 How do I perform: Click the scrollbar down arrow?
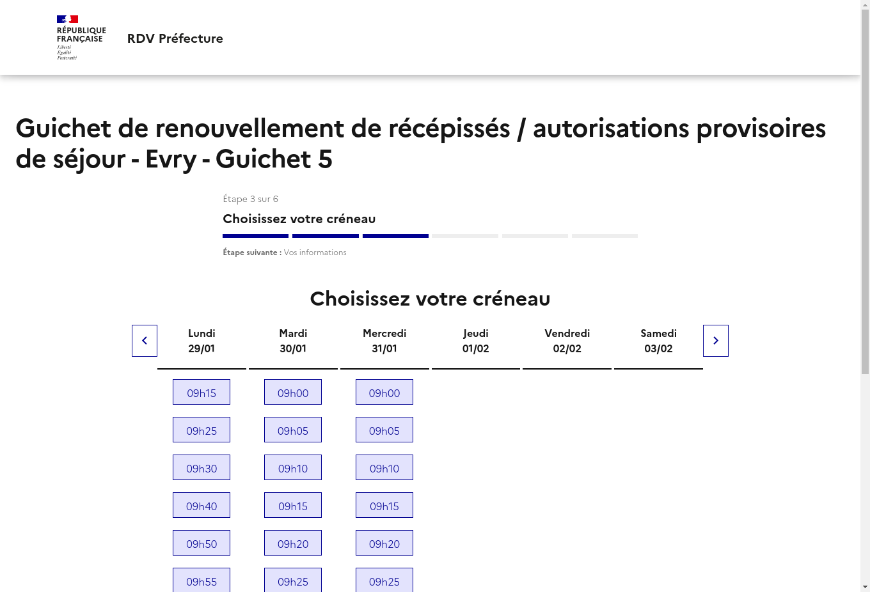click(x=865, y=587)
